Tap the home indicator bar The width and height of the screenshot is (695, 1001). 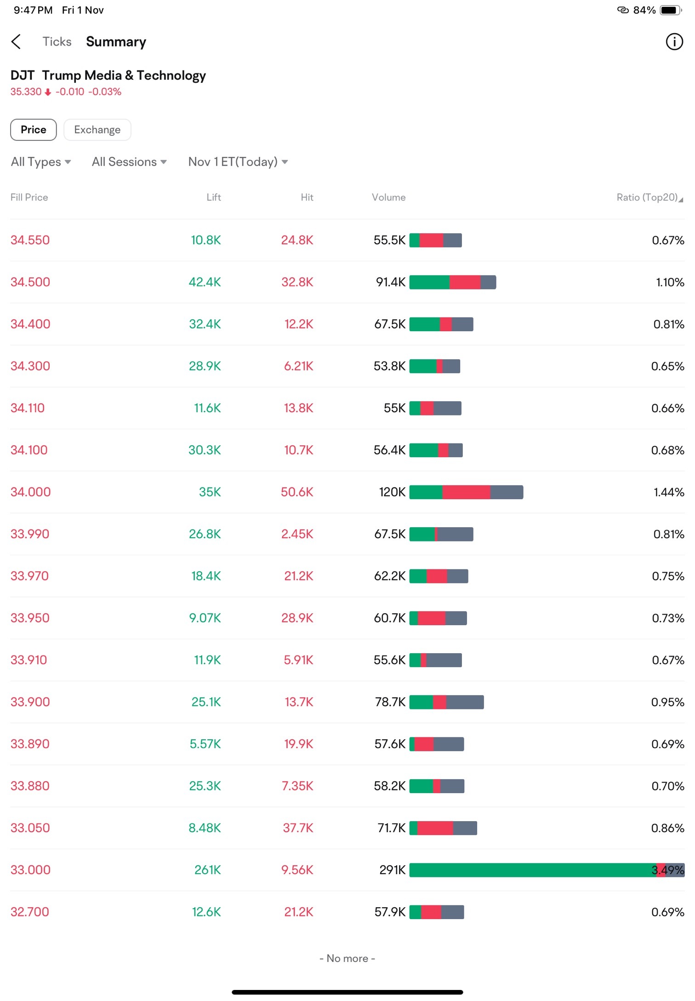[347, 992]
